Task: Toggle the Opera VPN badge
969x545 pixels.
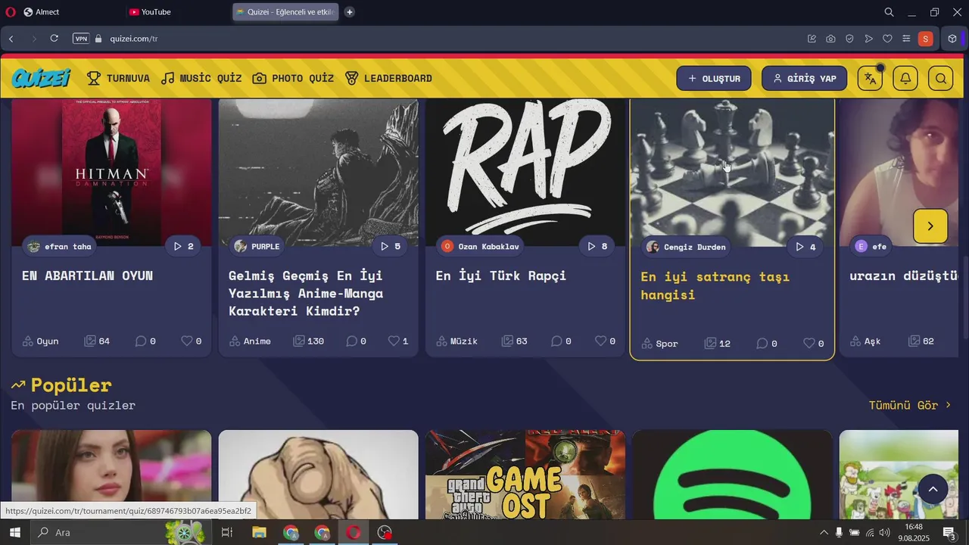Action: 81,39
